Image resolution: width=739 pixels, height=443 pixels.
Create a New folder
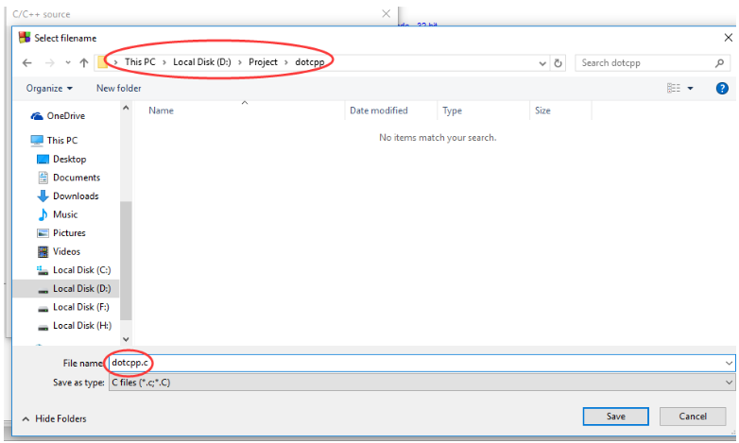pos(119,88)
